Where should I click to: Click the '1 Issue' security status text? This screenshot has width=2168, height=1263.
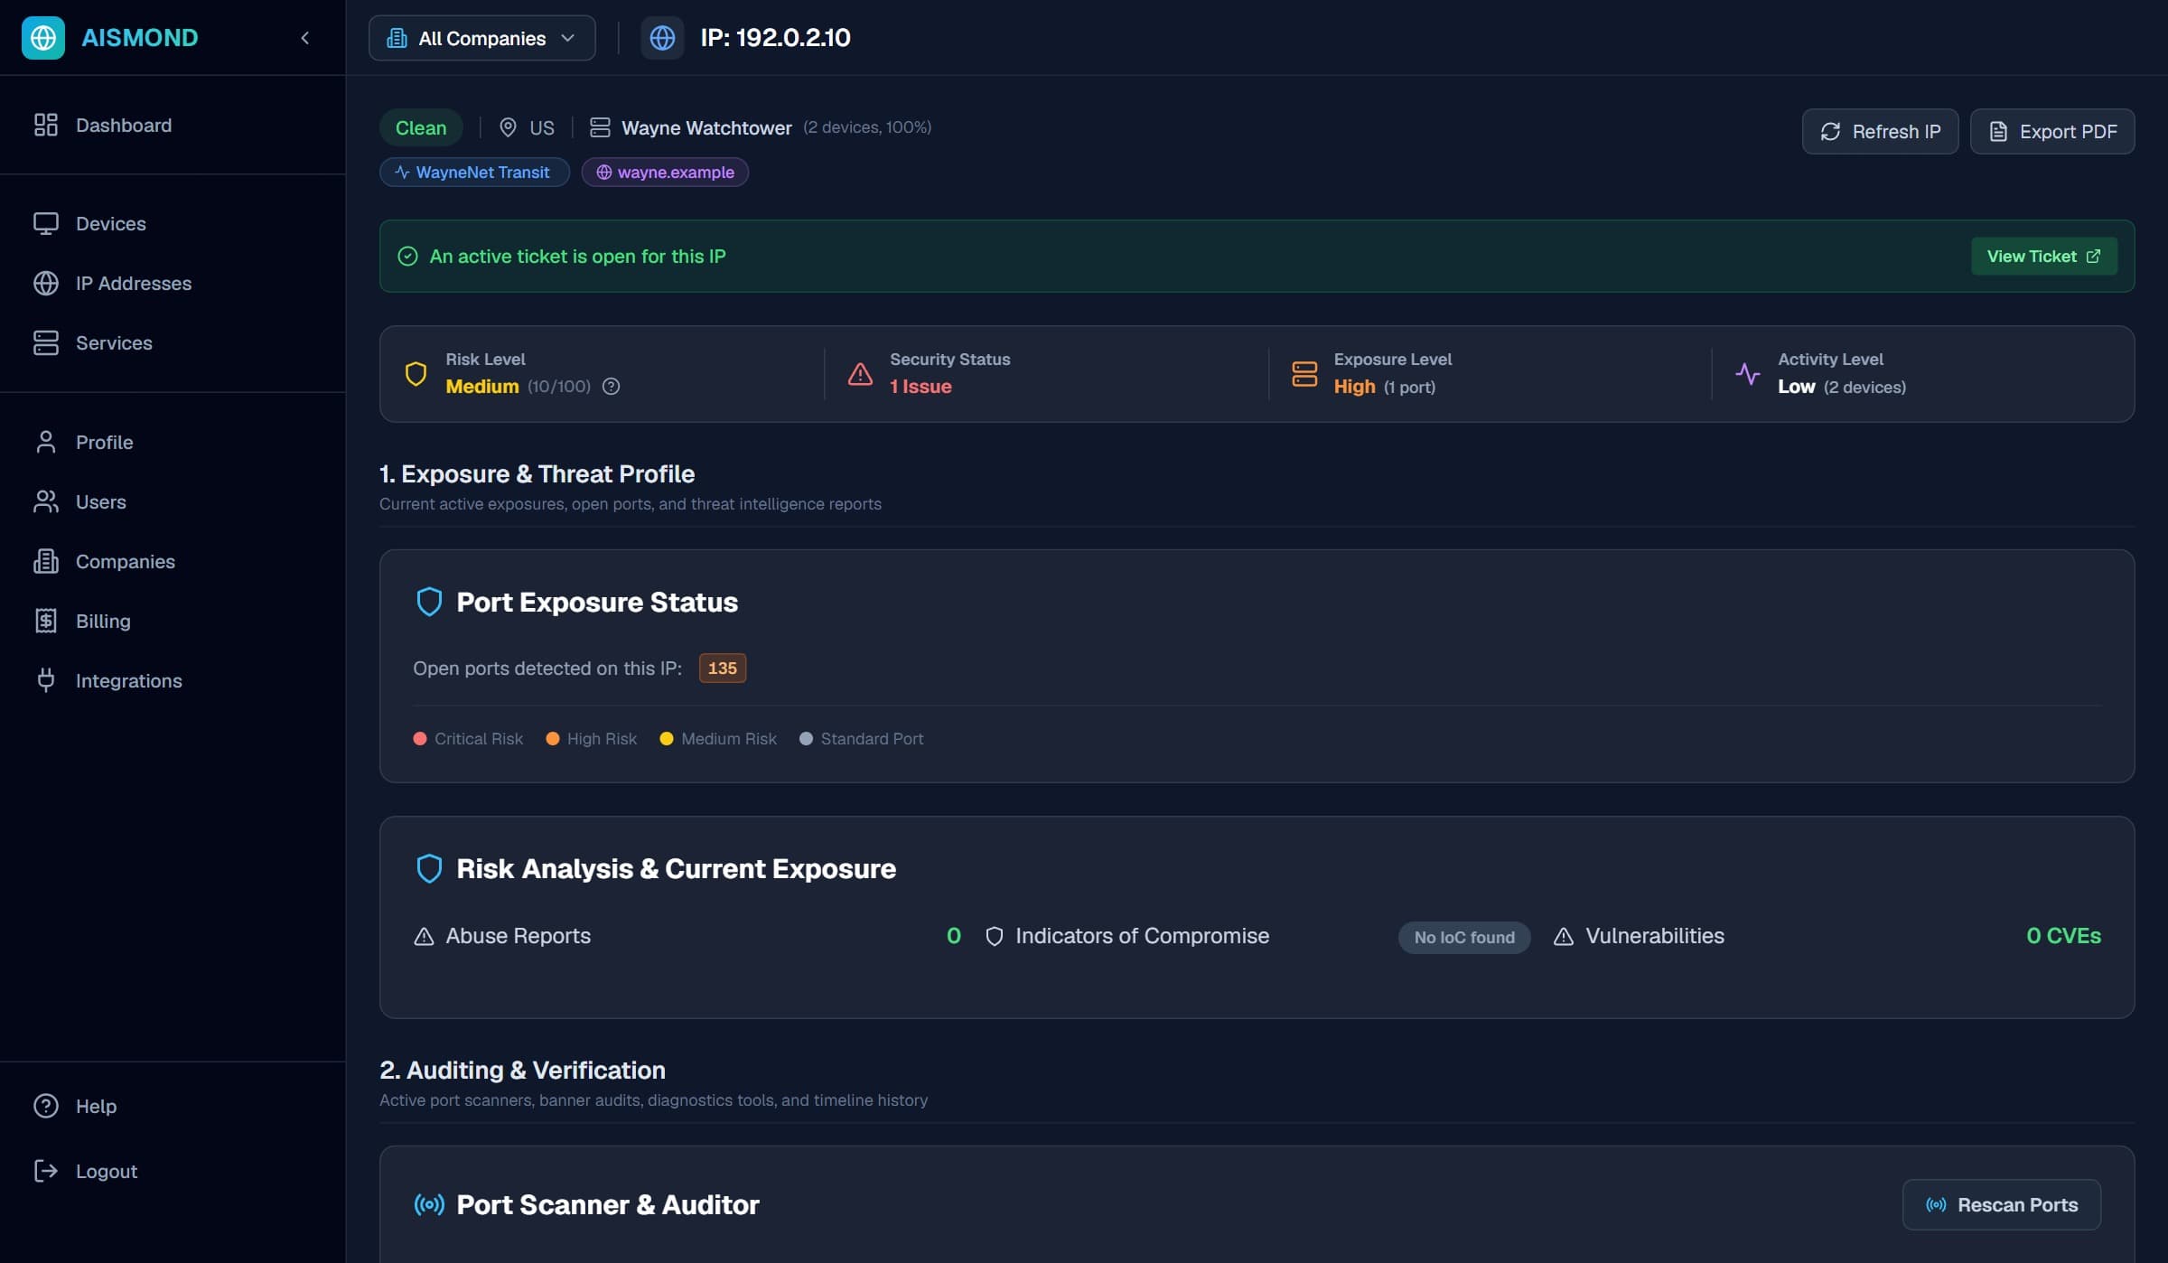[x=920, y=387]
